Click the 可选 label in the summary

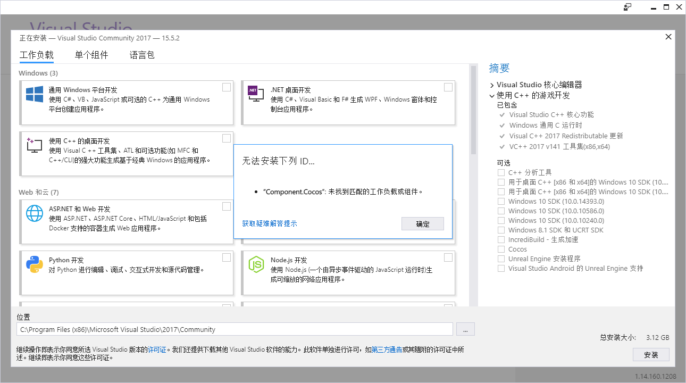coord(504,162)
